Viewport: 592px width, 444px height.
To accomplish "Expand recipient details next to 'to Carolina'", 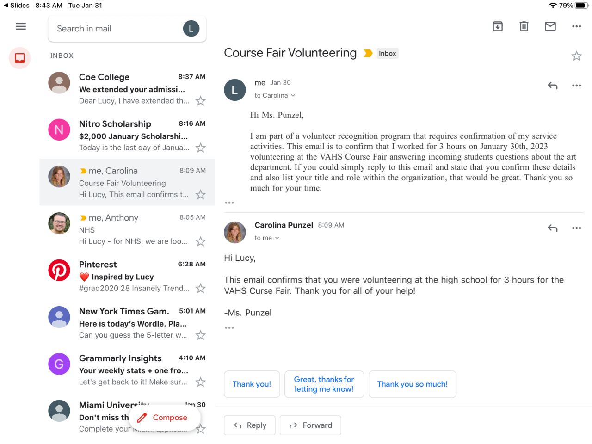I will coord(293,96).
